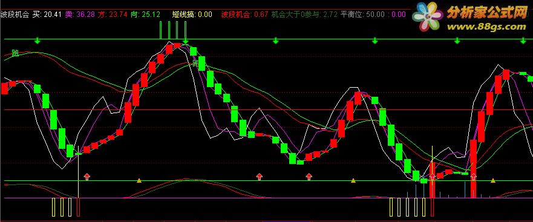Select the 平衡位: 50.00 label
The height and width of the screenshot is (222, 533).
362,15
